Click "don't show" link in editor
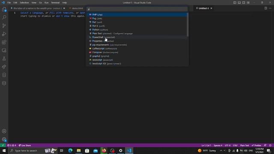 (63, 16)
